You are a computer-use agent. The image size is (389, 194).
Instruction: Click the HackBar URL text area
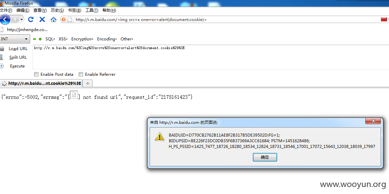[x=211, y=57]
